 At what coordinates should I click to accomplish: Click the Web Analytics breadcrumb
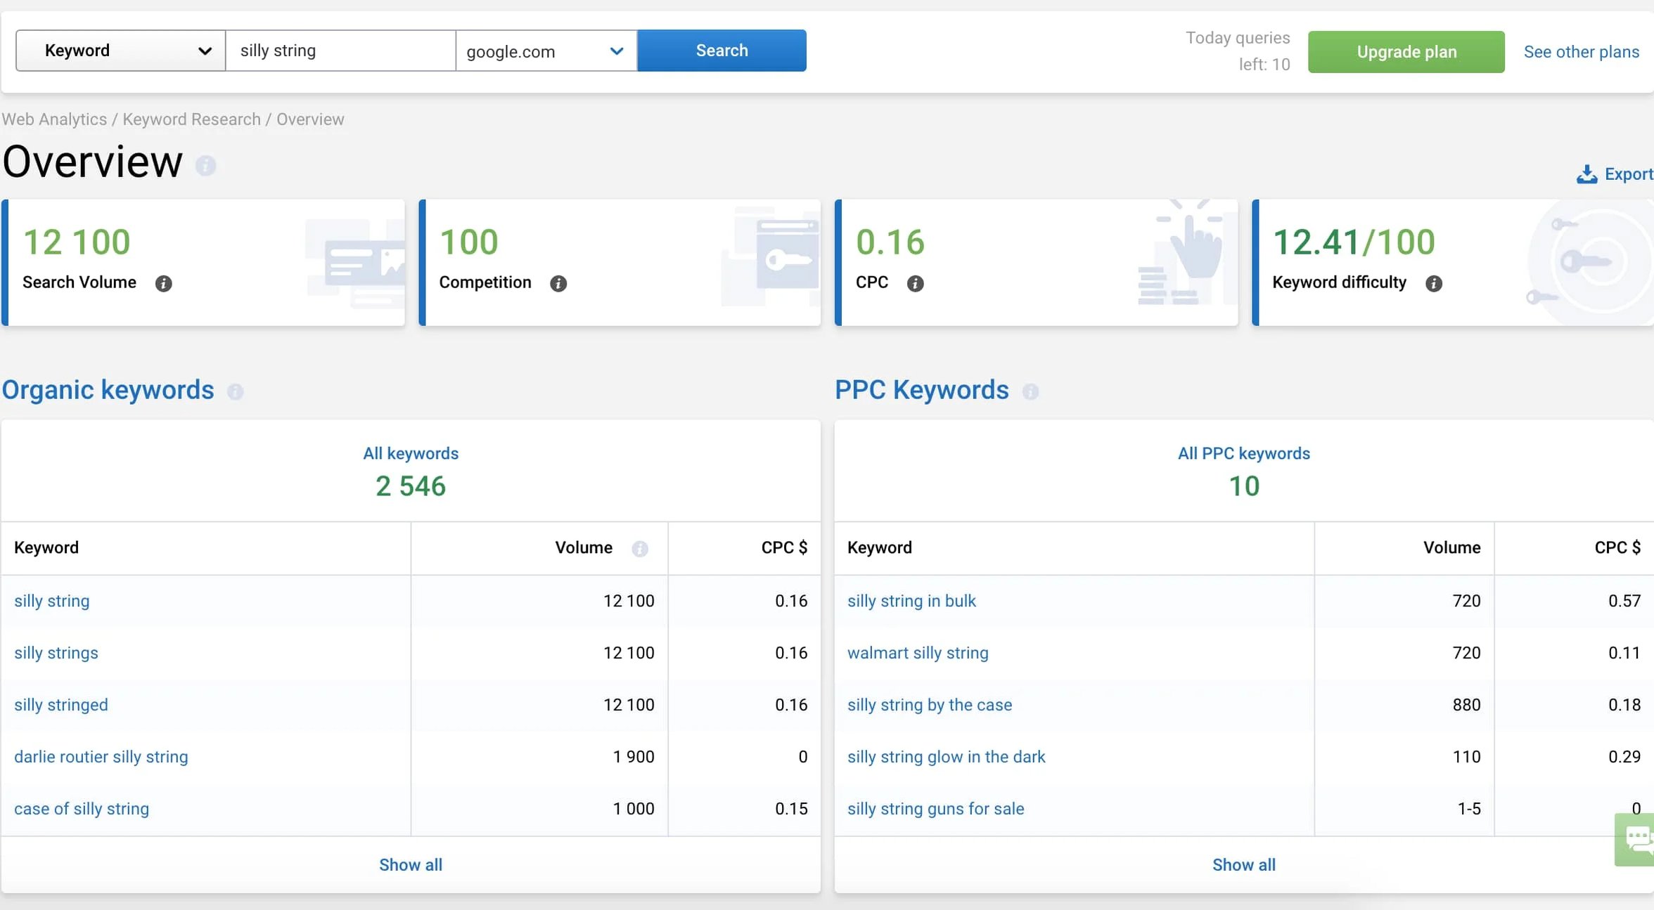tap(54, 119)
